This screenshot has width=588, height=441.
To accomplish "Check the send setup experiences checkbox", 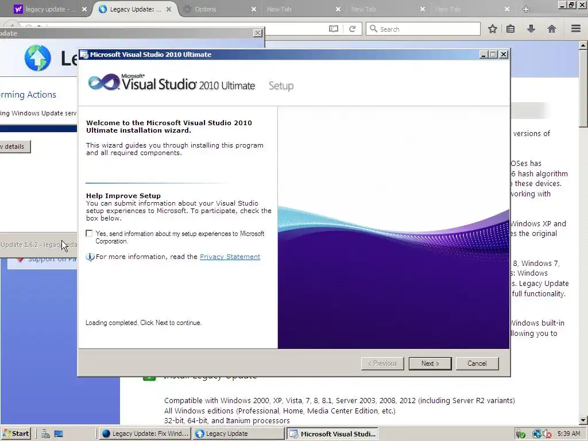I will coord(89,233).
